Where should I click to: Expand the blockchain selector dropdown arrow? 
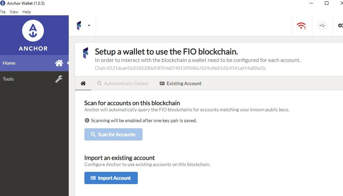pyautogui.click(x=89, y=26)
